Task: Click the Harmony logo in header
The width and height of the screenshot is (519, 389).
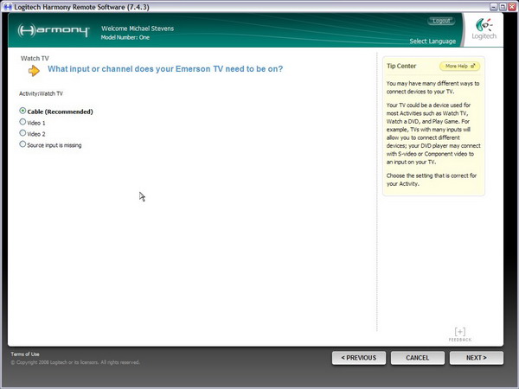Action: [x=54, y=30]
